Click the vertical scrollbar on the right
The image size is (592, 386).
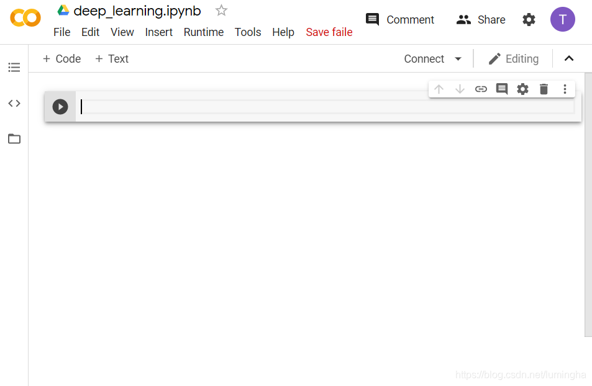[588, 204]
